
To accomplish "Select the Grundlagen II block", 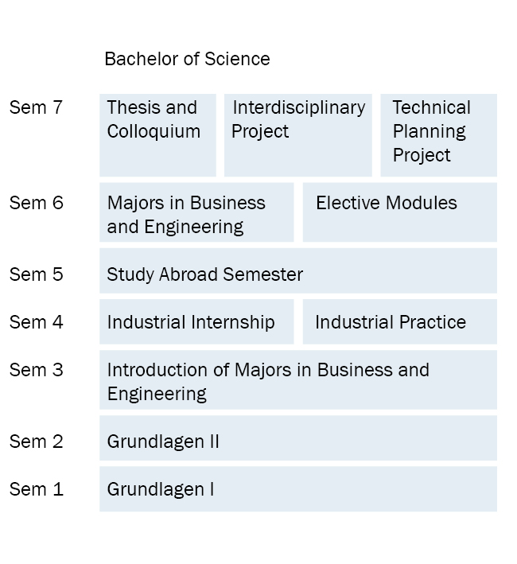I will click(x=297, y=438).
